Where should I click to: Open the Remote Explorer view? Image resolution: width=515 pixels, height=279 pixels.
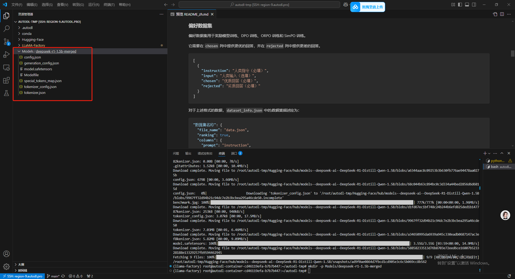click(x=6, y=67)
